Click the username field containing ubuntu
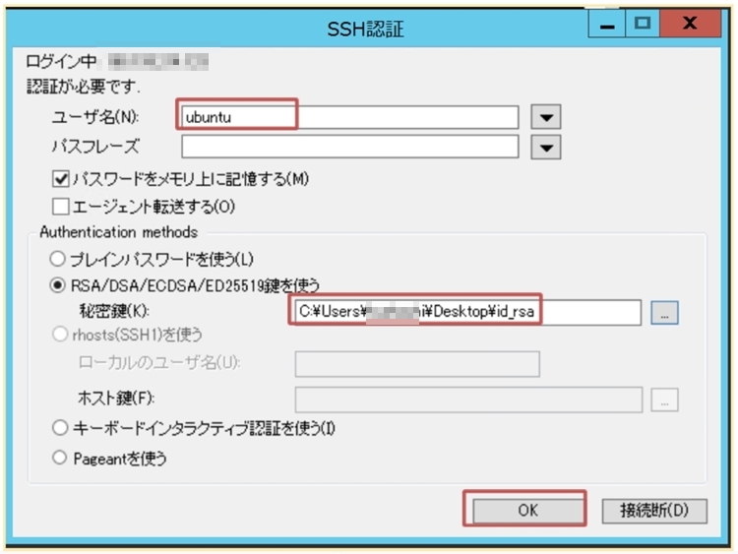The height and width of the screenshot is (554, 738). click(349, 116)
